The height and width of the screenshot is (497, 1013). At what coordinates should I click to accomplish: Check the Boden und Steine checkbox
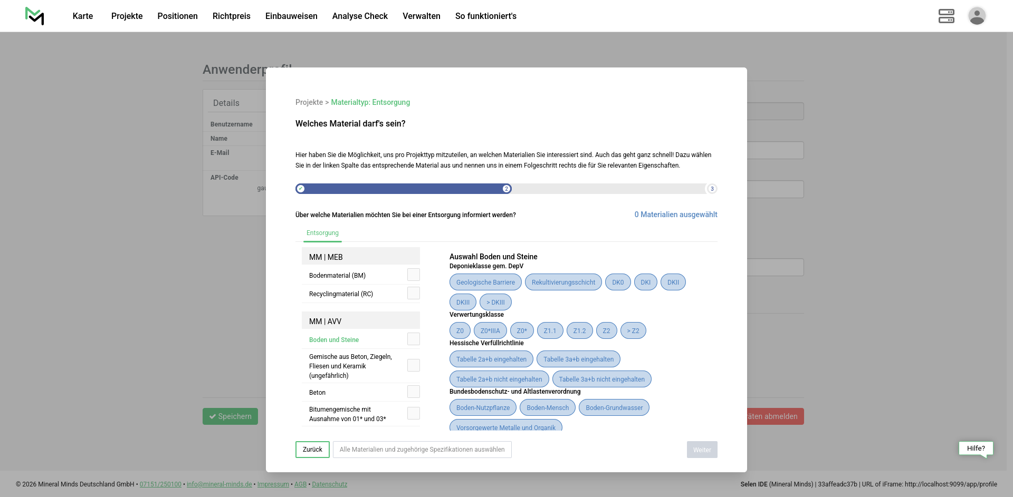414,339
